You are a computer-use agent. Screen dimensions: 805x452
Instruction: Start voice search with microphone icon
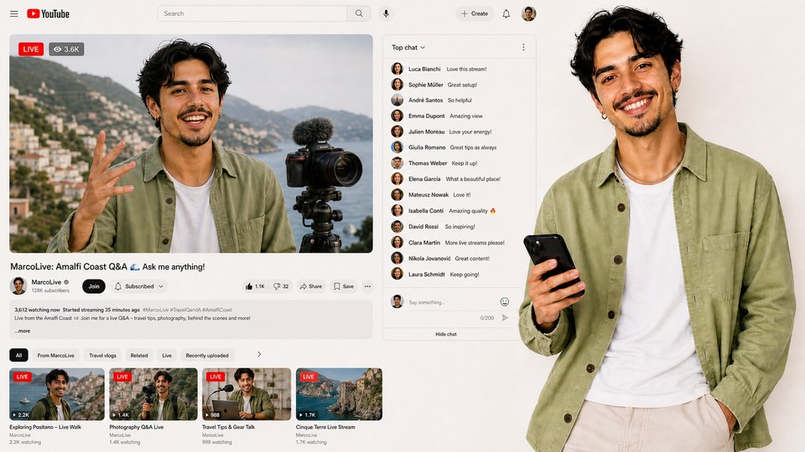tap(386, 13)
